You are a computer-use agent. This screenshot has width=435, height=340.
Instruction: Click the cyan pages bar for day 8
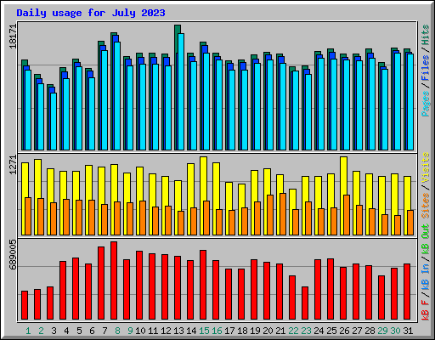tap(117, 96)
